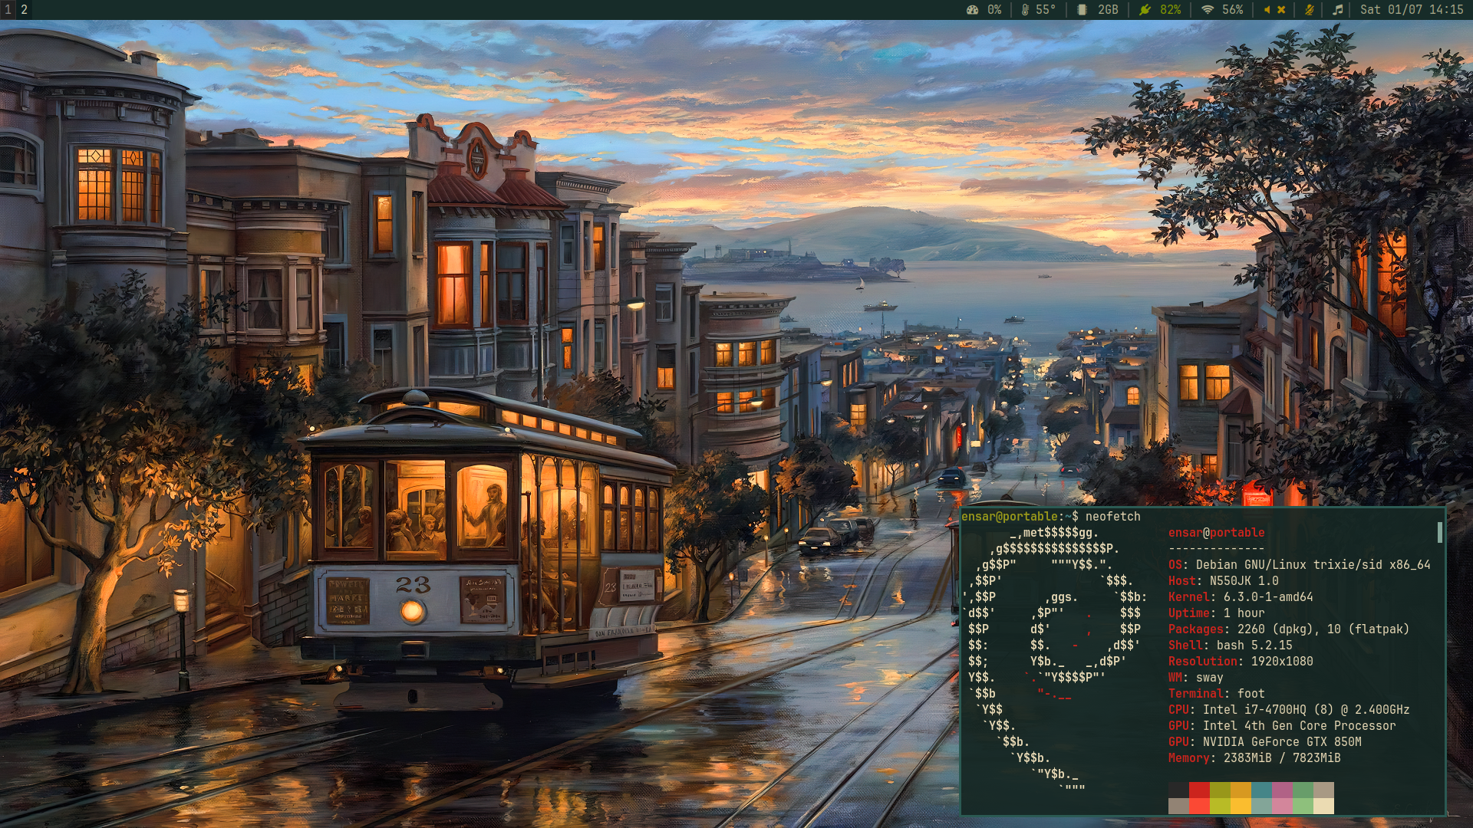Click the music note icon in bar

click(x=1337, y=10)
